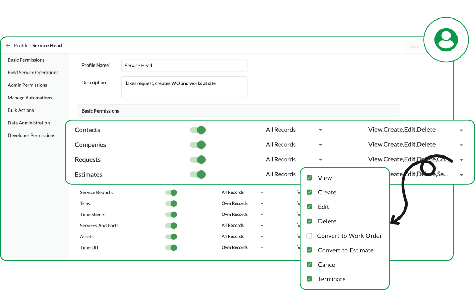Open the Developer Permissions section
475x290 pixels.
click(x=31, y=135)
